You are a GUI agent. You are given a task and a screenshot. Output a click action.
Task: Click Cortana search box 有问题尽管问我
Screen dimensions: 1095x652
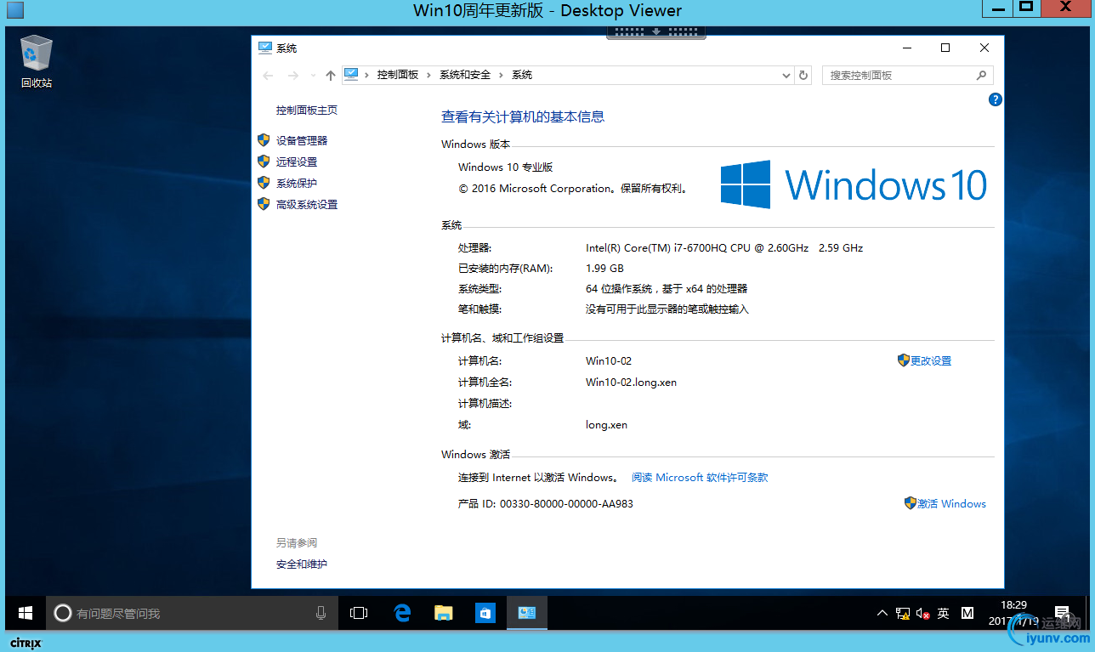pyautogui.click(x=192, y=613)
